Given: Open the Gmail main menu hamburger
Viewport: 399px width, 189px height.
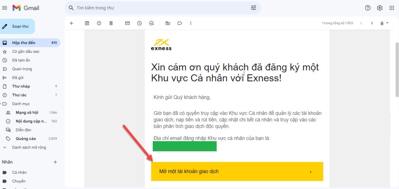Looking at the screenshot, I should (x=5, y=8).
